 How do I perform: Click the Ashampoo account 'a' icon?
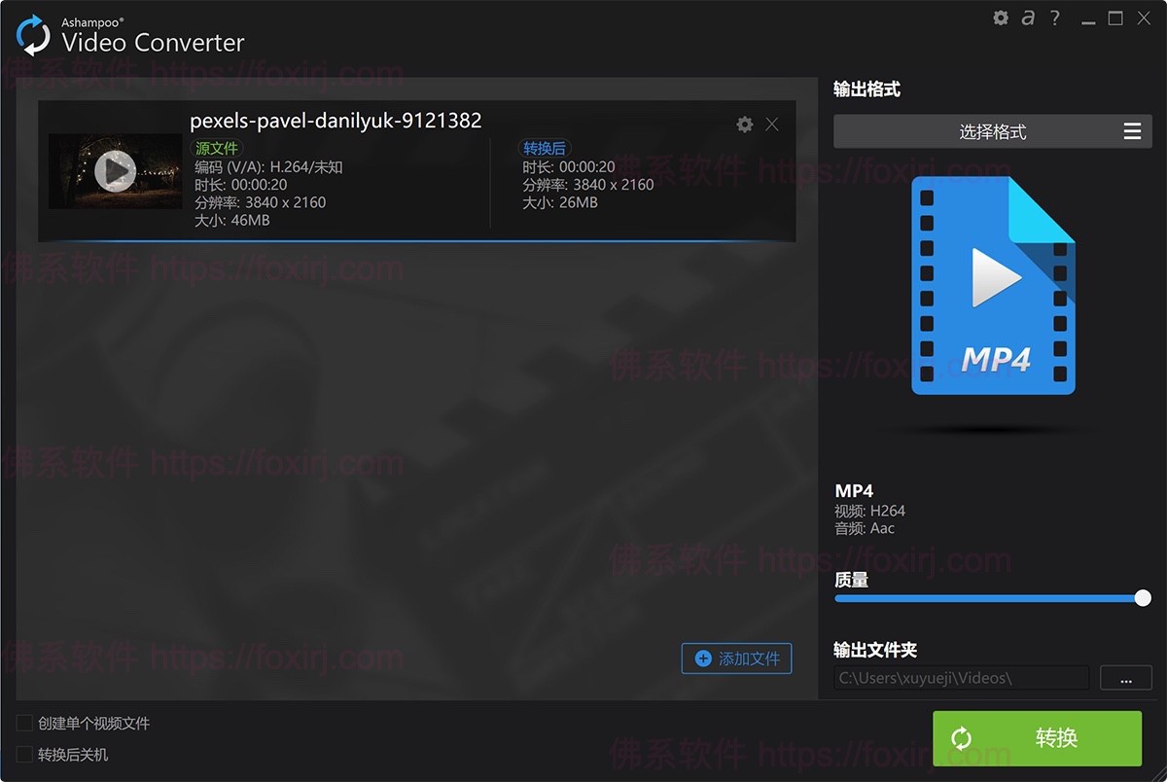tap(1027, 18)
